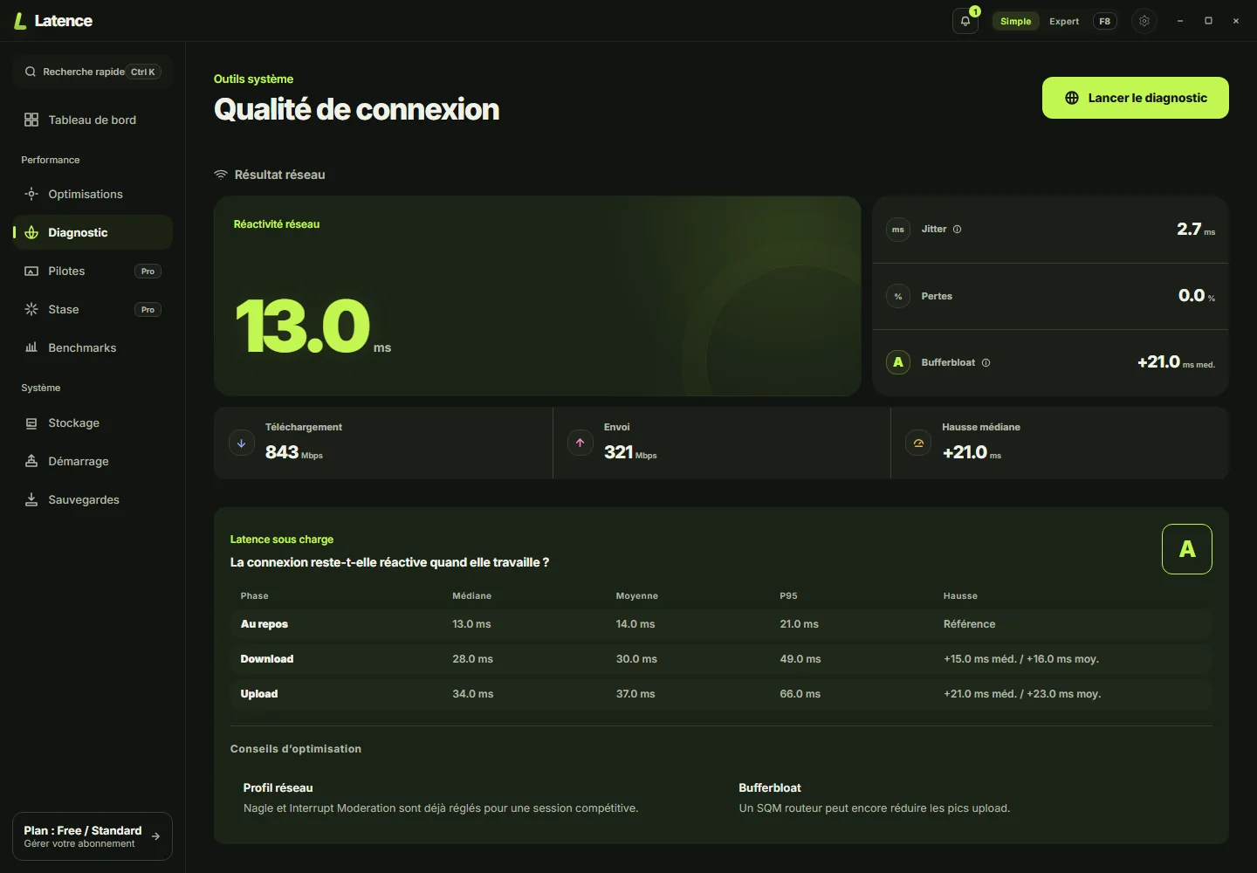The image size is (1257, 873).
Task: Open the Pilotes page
Action: click(93, 271)
